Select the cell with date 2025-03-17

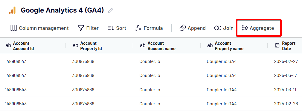(285, 75)
